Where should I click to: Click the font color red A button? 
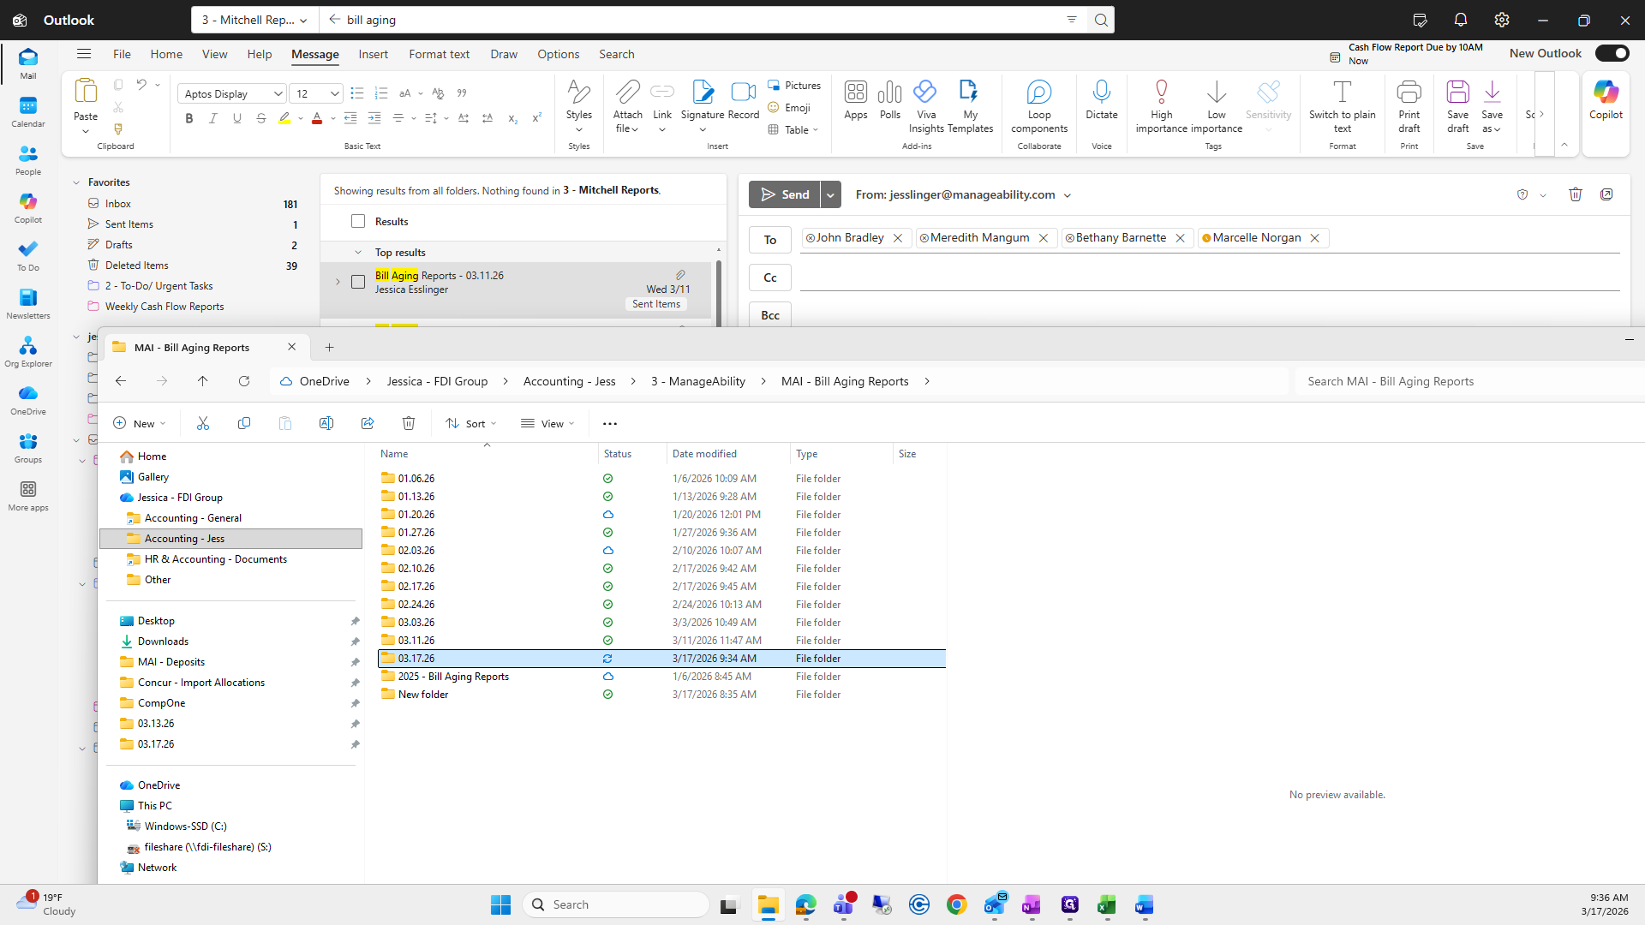coord(316,118)
